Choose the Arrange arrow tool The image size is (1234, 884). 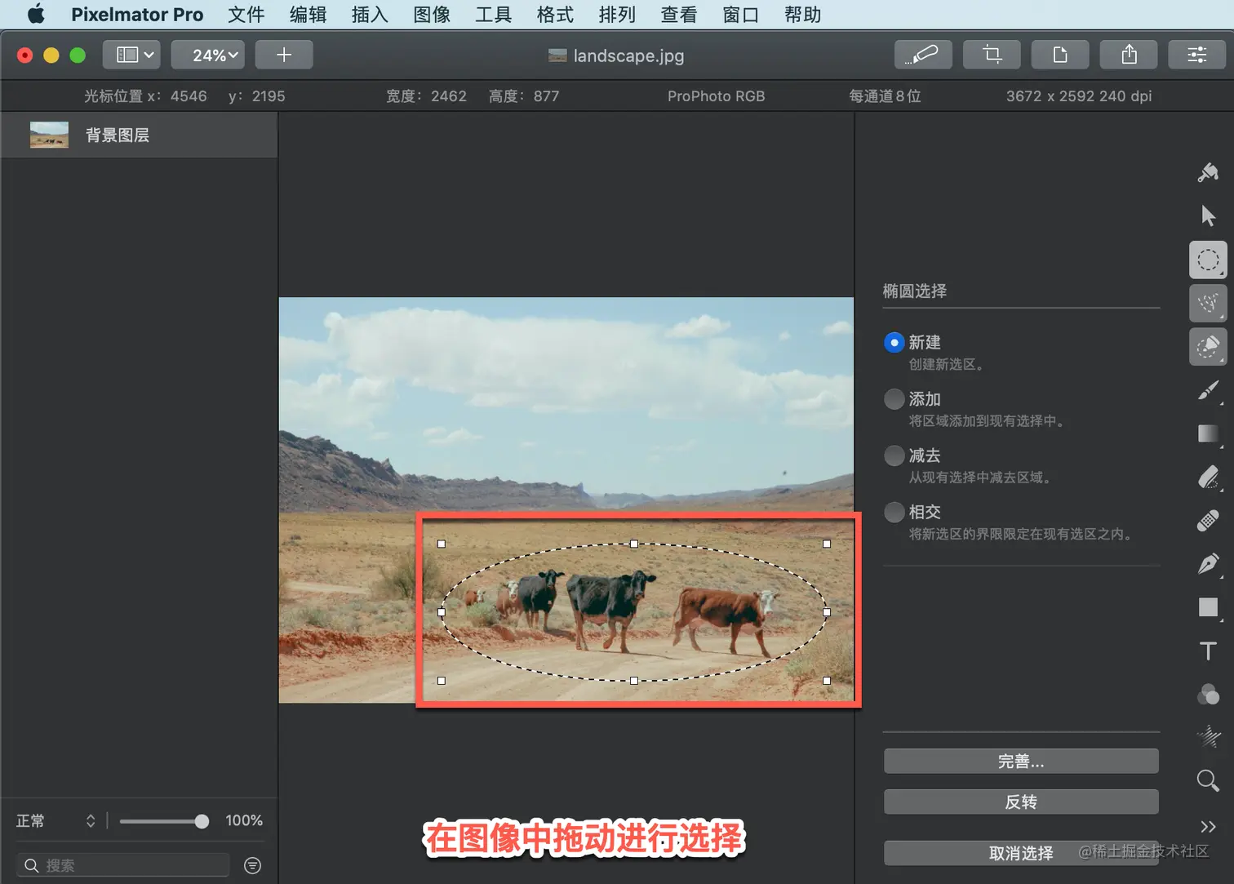(1208, 215)
